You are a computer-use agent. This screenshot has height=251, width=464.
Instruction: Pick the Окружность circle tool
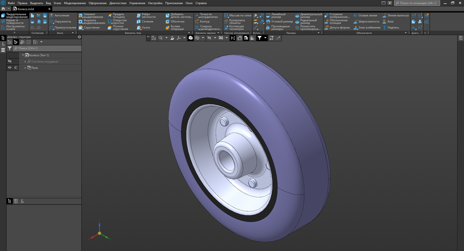[x=60, y=22]
